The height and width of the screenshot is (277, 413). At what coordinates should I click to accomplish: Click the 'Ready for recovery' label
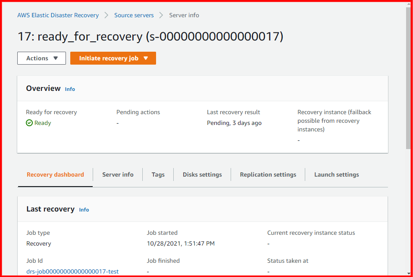[51, 112]
